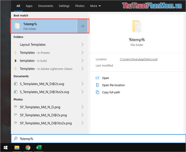186x152 pixels.
Task: Click the magnifier icon in search box
Action: coord(15,139)
